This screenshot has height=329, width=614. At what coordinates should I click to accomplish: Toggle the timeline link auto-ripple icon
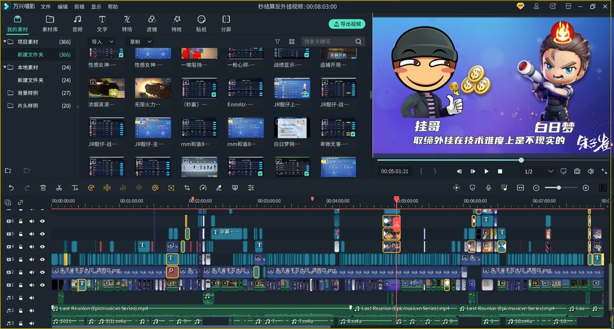(x=20, y=202)
